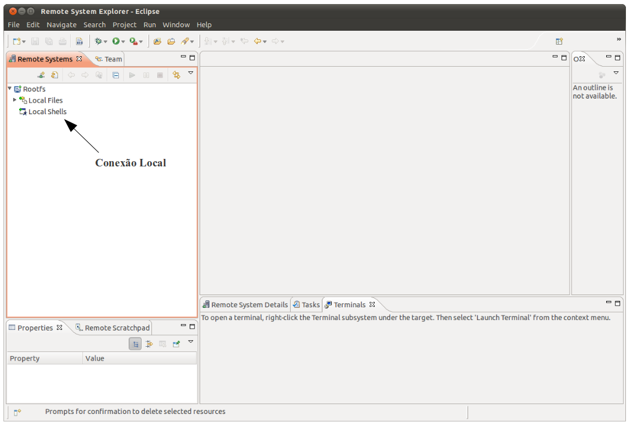Toggle Link with Editor in Remote Systems
The width and height of the screenshot is (630, 425).
(x=176, y=75)
